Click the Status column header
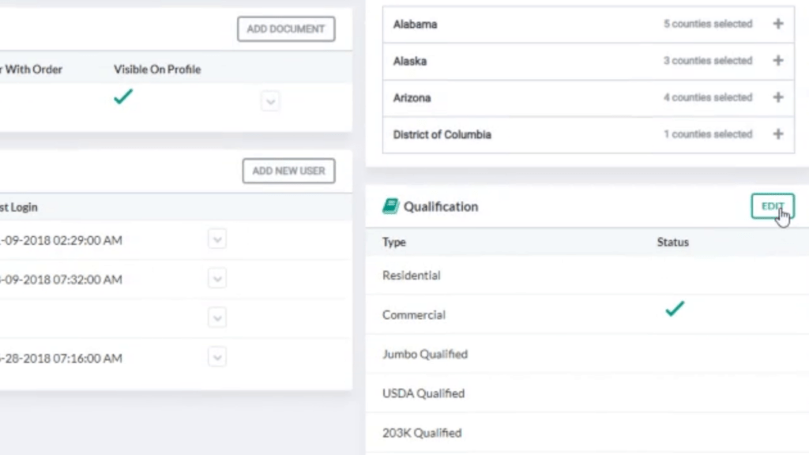This screenshot has height=455, width=809. 673,242
